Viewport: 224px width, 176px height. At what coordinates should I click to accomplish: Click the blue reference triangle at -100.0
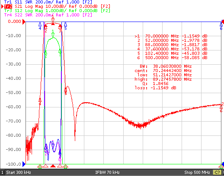point(24,164)
